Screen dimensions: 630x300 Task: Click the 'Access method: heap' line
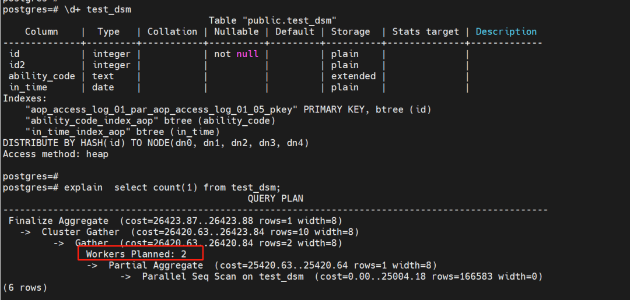55,154
